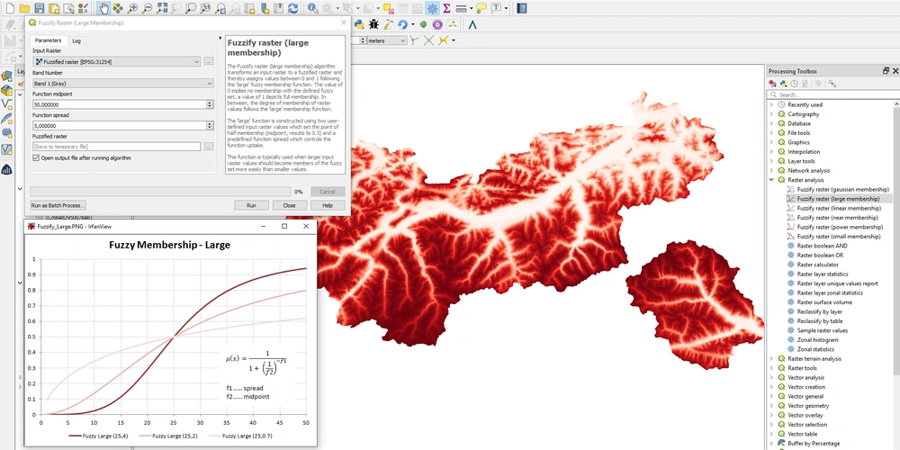Select Fuzzify raster (linear membership)
The width and height of the screenshot is (900, 450).
839,209
